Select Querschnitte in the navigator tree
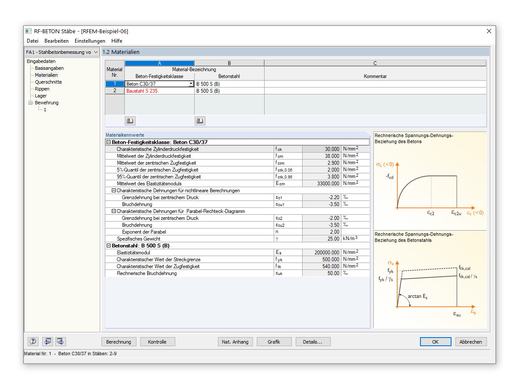Image resolution: width=518 pixels, height=388 pixels. [48, 82]
